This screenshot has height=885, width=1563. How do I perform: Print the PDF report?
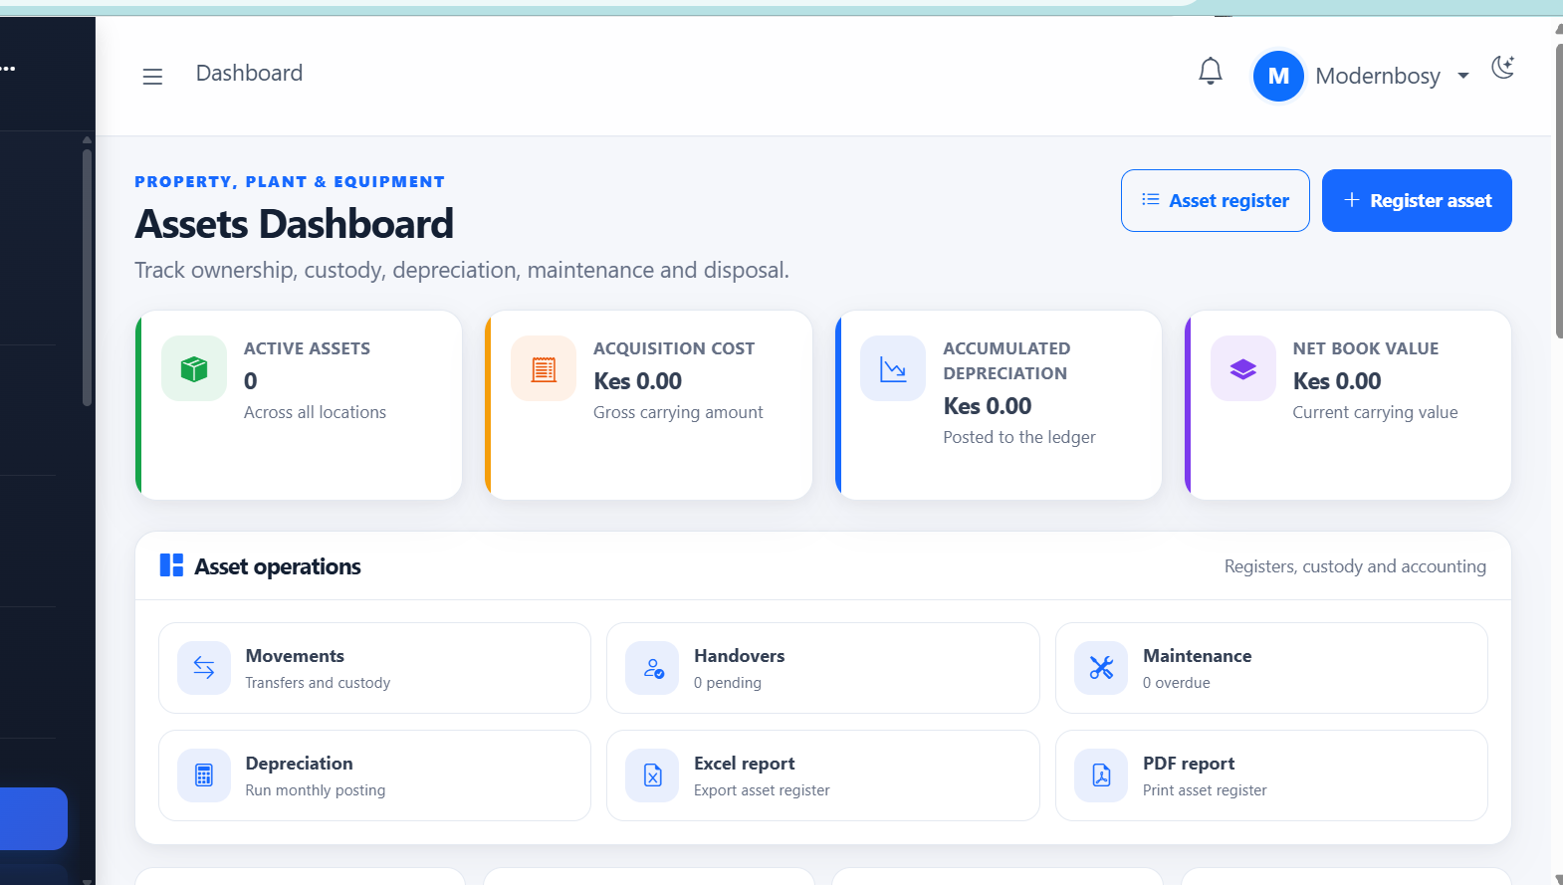1271,775
